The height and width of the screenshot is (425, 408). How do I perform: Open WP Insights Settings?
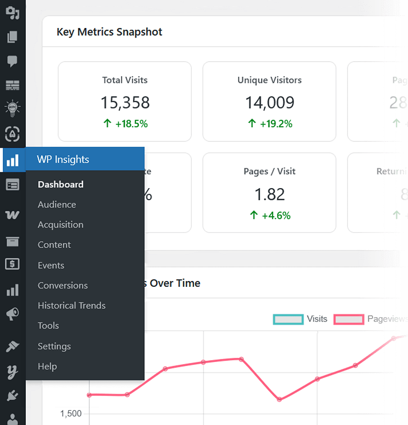point(54,346)
